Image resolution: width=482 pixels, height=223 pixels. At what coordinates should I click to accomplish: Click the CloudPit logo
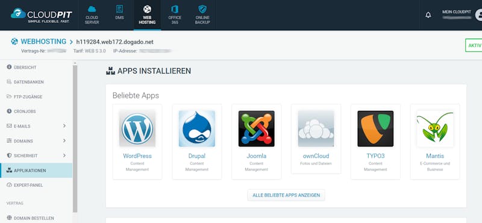click(x=42, y=16)
